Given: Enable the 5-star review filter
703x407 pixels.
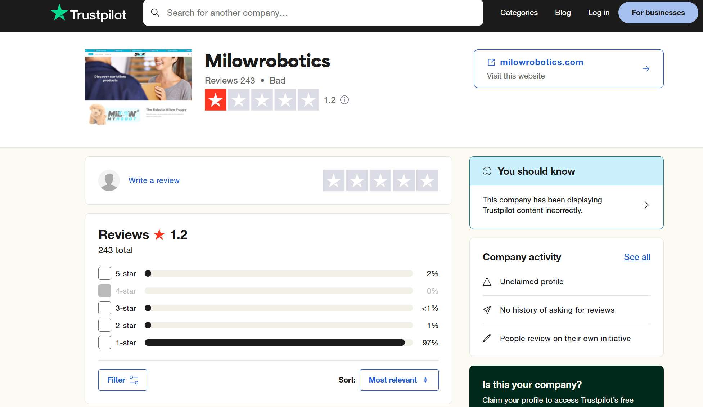Looking at the screenshot, I should [104, 273].
